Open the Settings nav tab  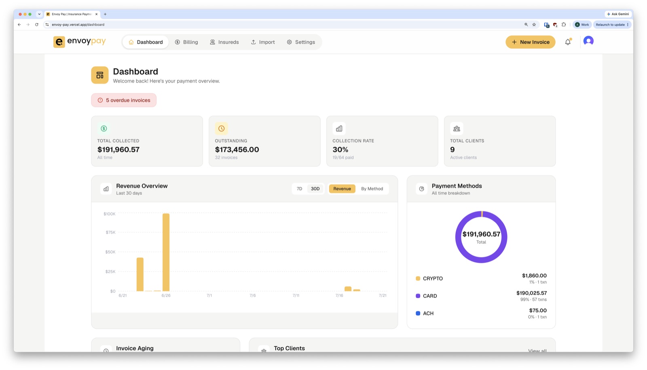(301, 42)
